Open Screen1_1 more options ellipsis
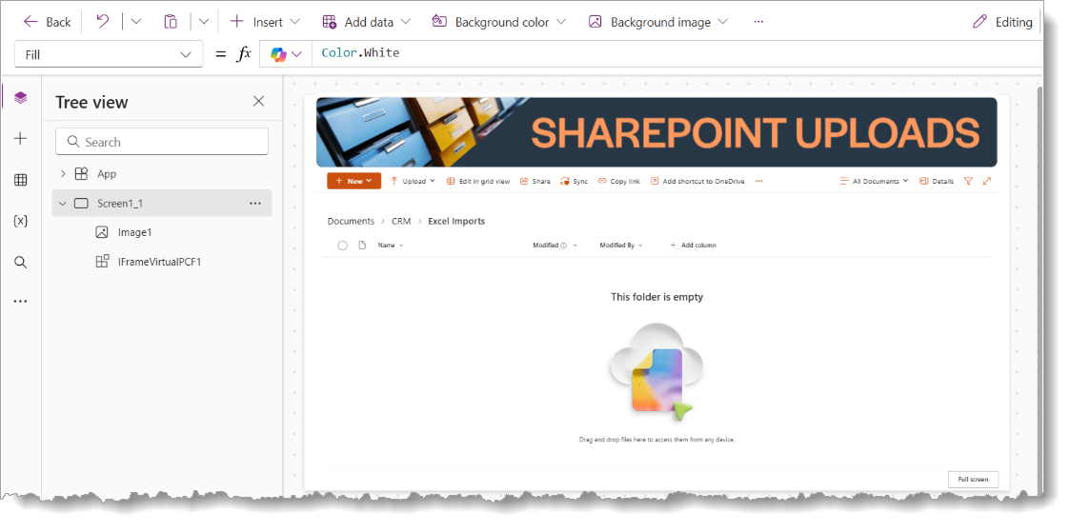 255,203
